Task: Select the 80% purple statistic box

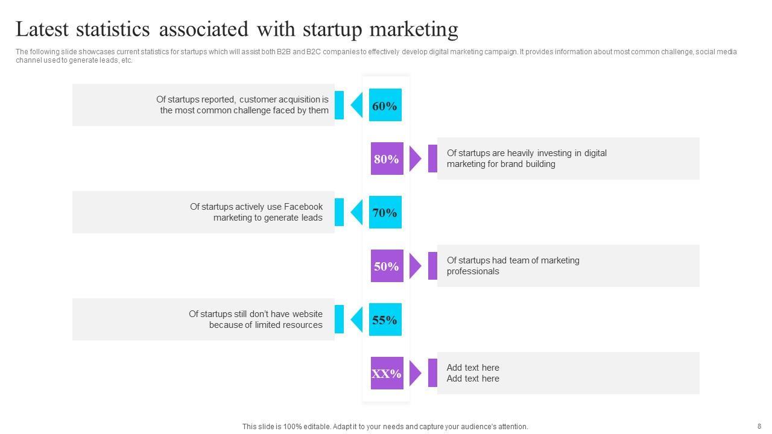Action: pyautogui.click(x=387, y=159)
